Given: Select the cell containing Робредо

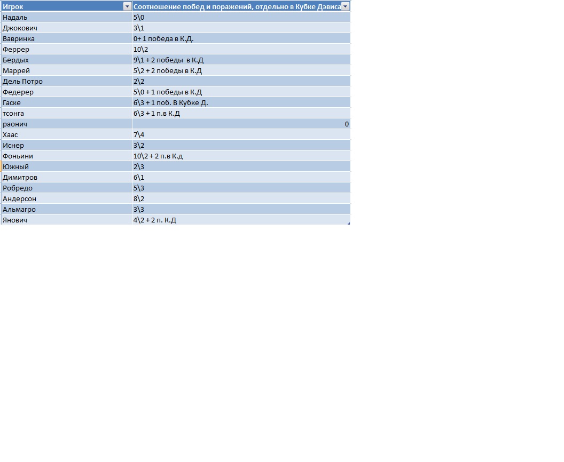Looking at the screenshot, I should [x=67, y=188].
